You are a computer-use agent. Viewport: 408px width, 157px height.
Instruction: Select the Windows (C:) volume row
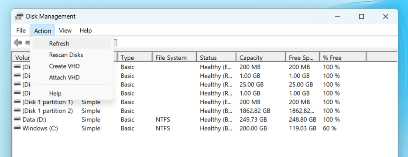pyautogui.click(x=205, y=128)
